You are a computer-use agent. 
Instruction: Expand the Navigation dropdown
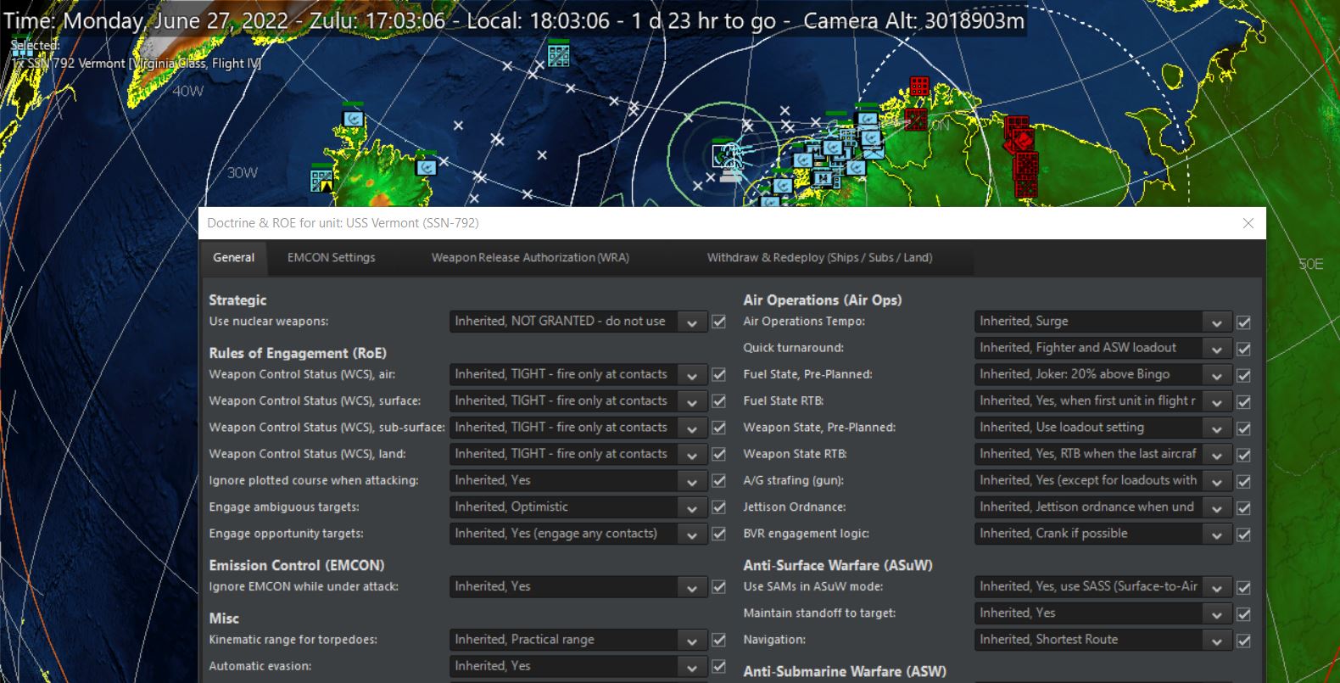click(x=1103, y=640)
